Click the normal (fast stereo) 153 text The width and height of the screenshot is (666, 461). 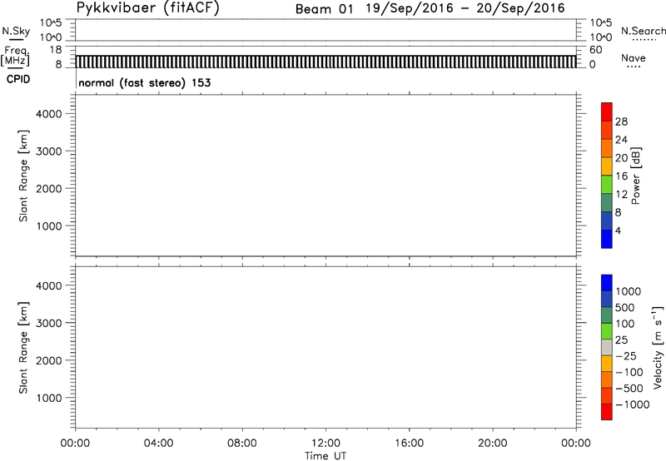[144, 82]
